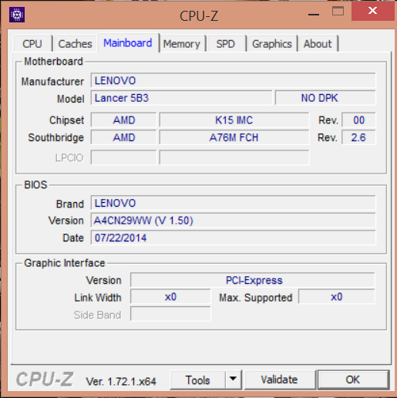Minimize the CPU-Z window
This screenshot has width=397, height=398.
click(x=314, y=15)
